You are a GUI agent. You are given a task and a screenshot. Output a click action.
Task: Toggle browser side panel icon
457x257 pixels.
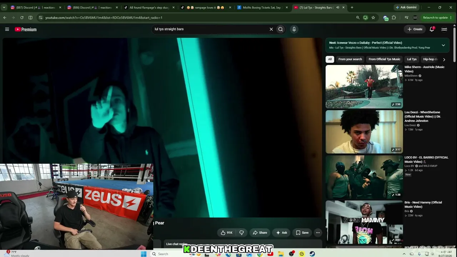tap(30, 17)
